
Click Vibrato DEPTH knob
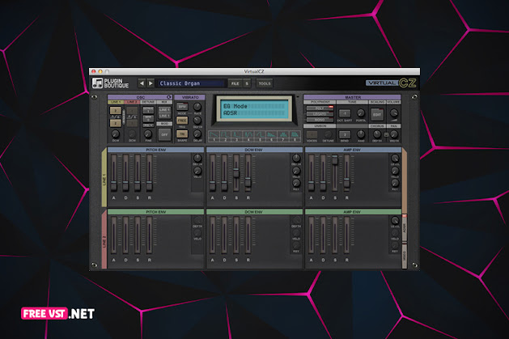point(197,121)
